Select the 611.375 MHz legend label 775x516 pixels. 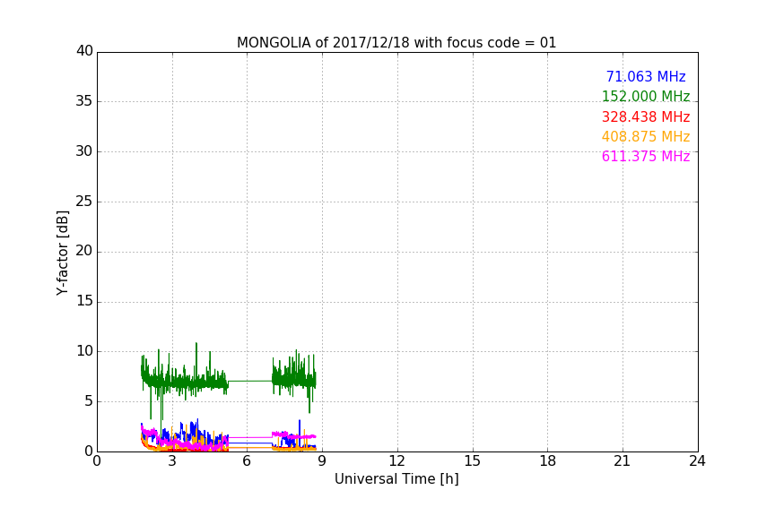[646, 156]
